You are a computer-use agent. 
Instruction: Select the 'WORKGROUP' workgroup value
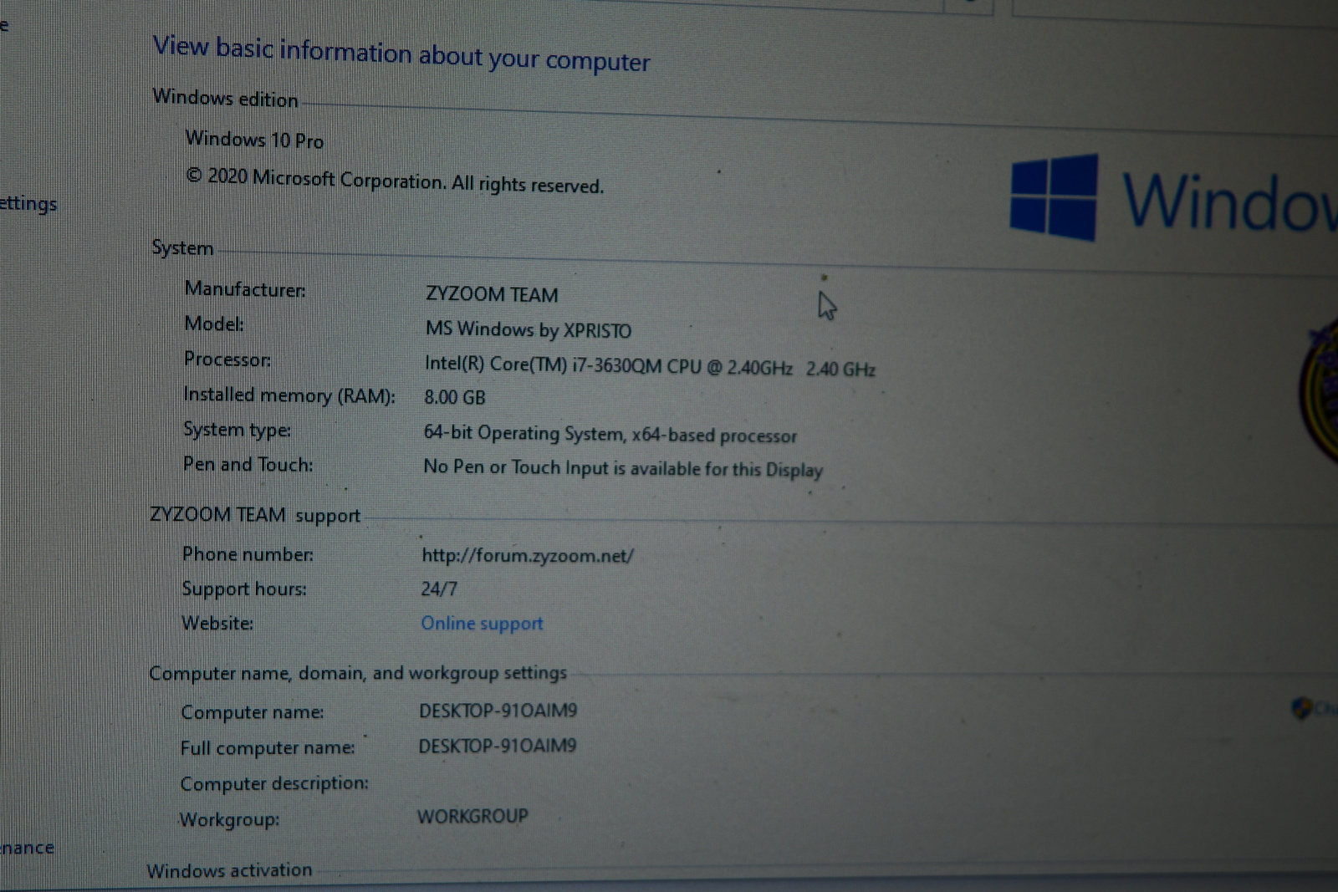[x=472, y=816]
